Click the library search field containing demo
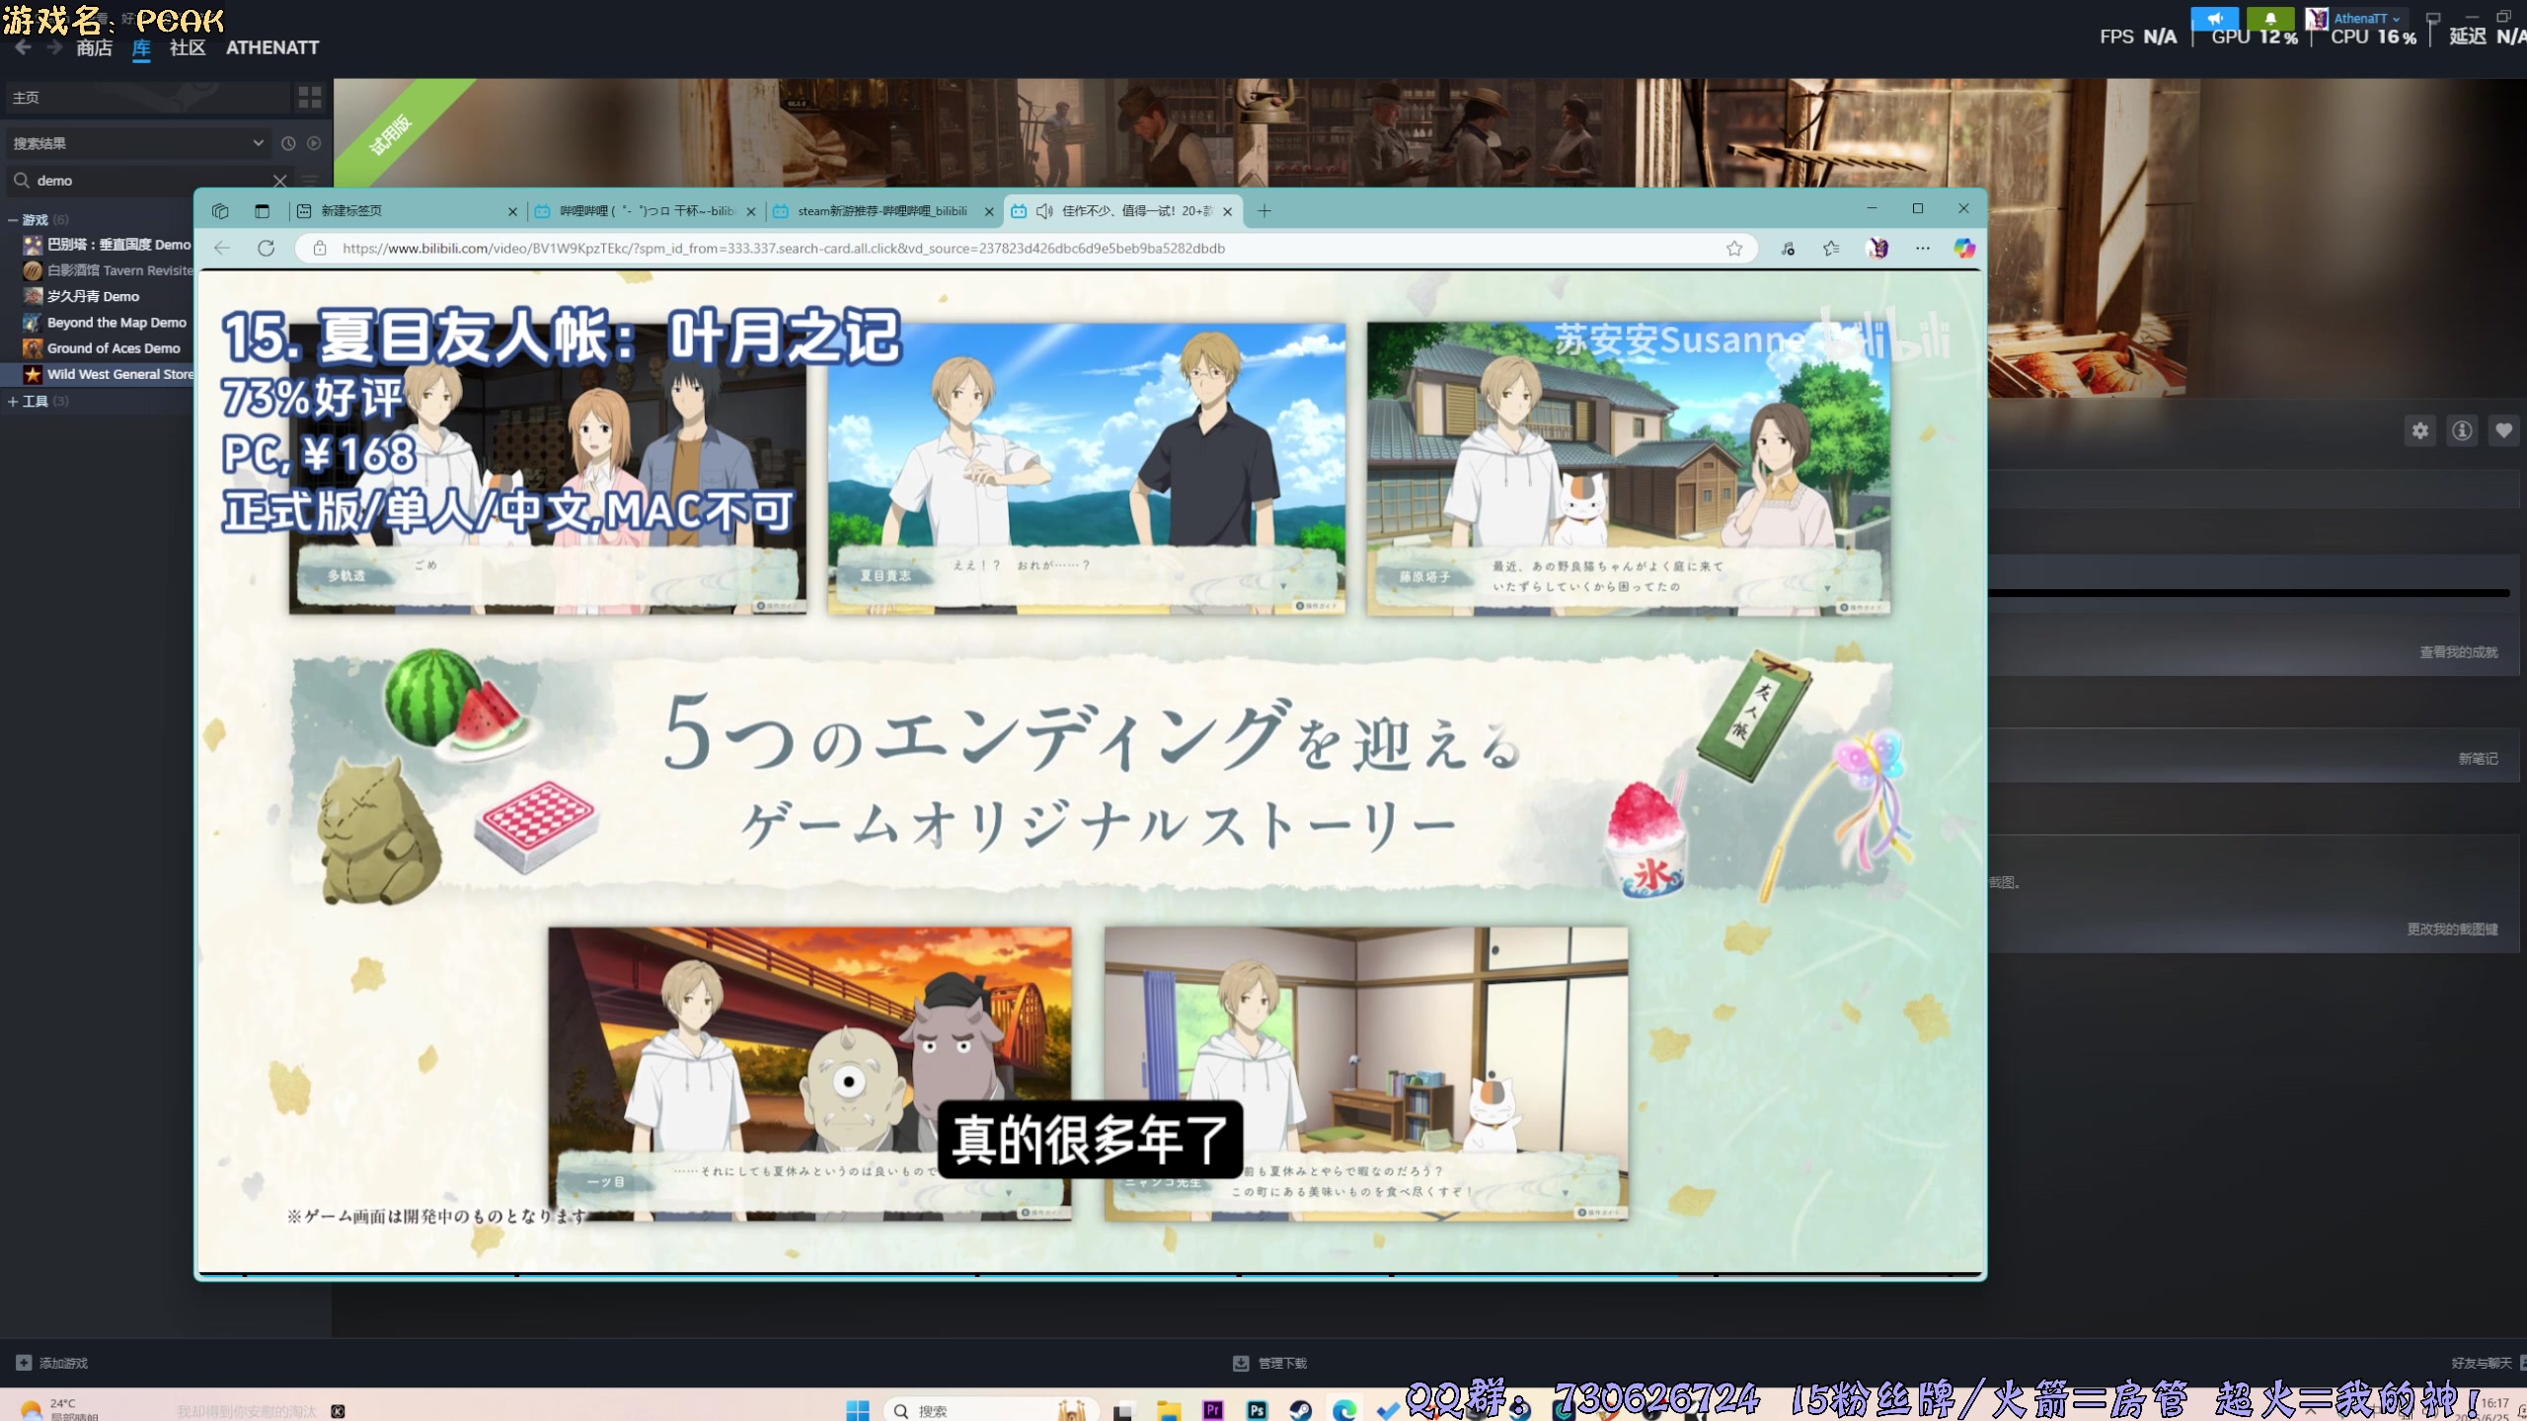 click(x=148, y=181)
